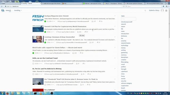This screenshot has height=95, width=170.
Task: Launch VLC cone icon on taskbar
Action: 41,93
